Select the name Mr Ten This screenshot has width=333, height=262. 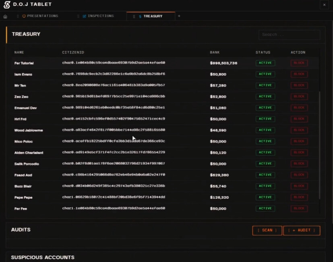tap(20, 86)
